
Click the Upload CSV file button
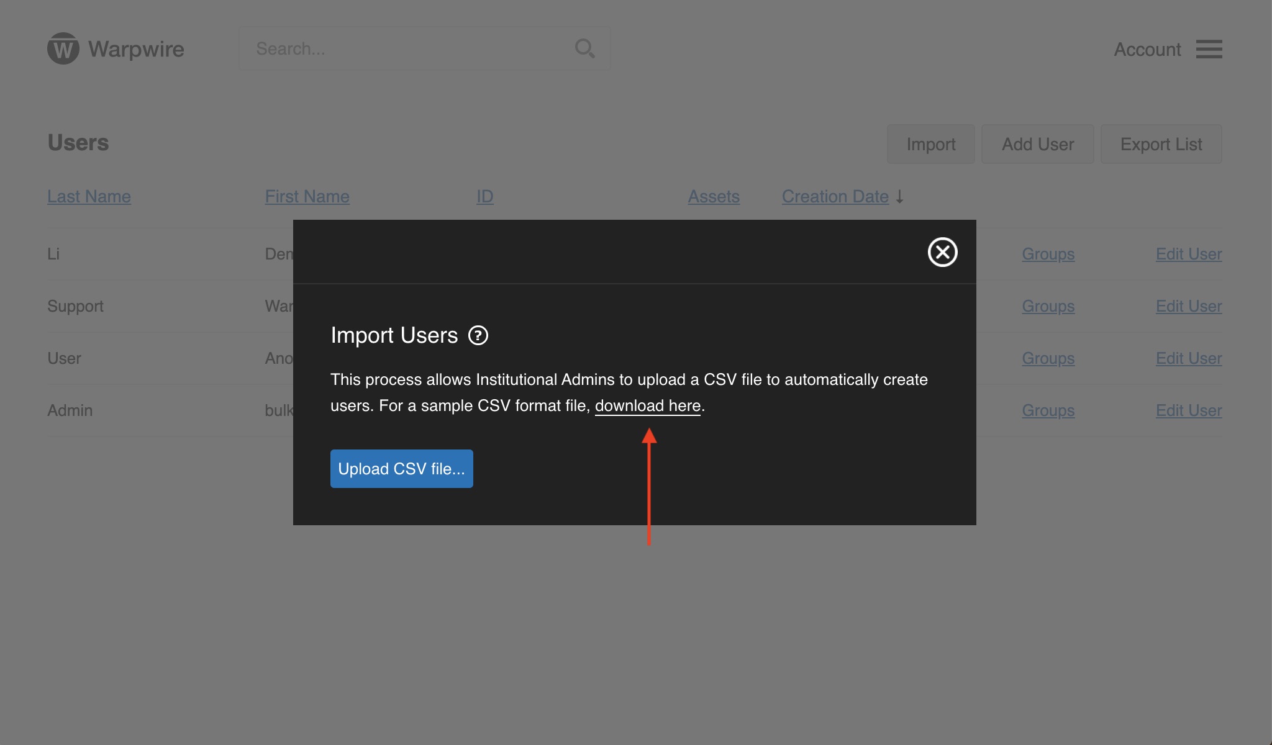401,469
